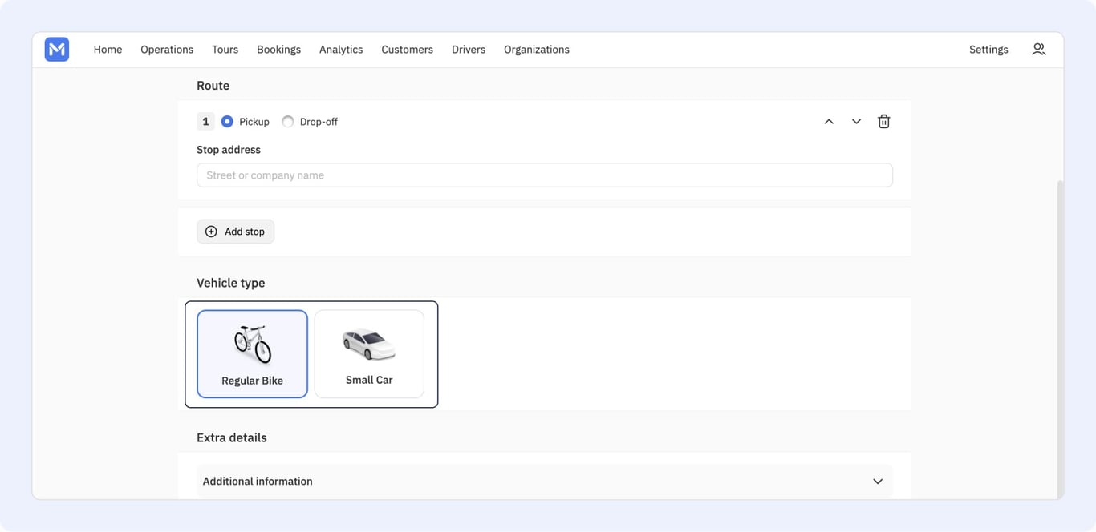This screenshot has height=532, width=1096.
Task: Click the Route section heading
Action: (x=213, y=86)
